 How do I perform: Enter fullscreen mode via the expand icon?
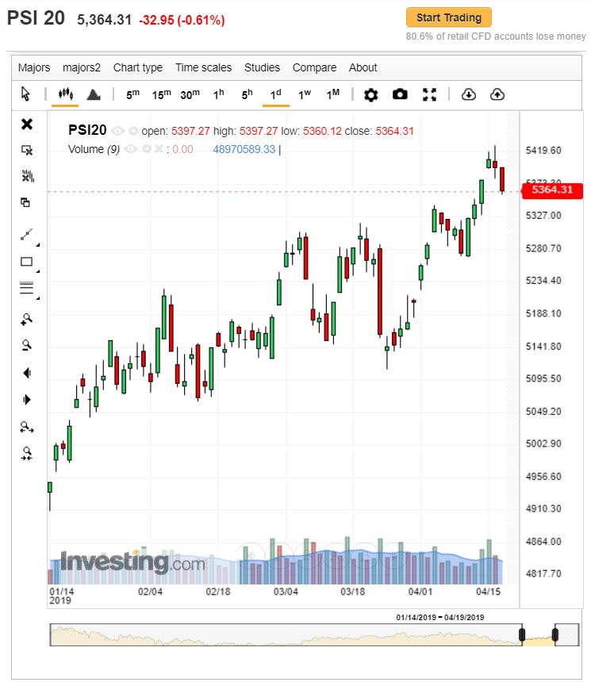tap(429, 94)
